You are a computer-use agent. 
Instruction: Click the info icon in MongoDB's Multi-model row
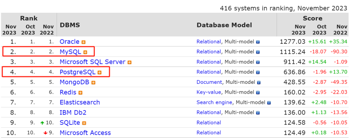pyautogui.click(x=259, y=83)
